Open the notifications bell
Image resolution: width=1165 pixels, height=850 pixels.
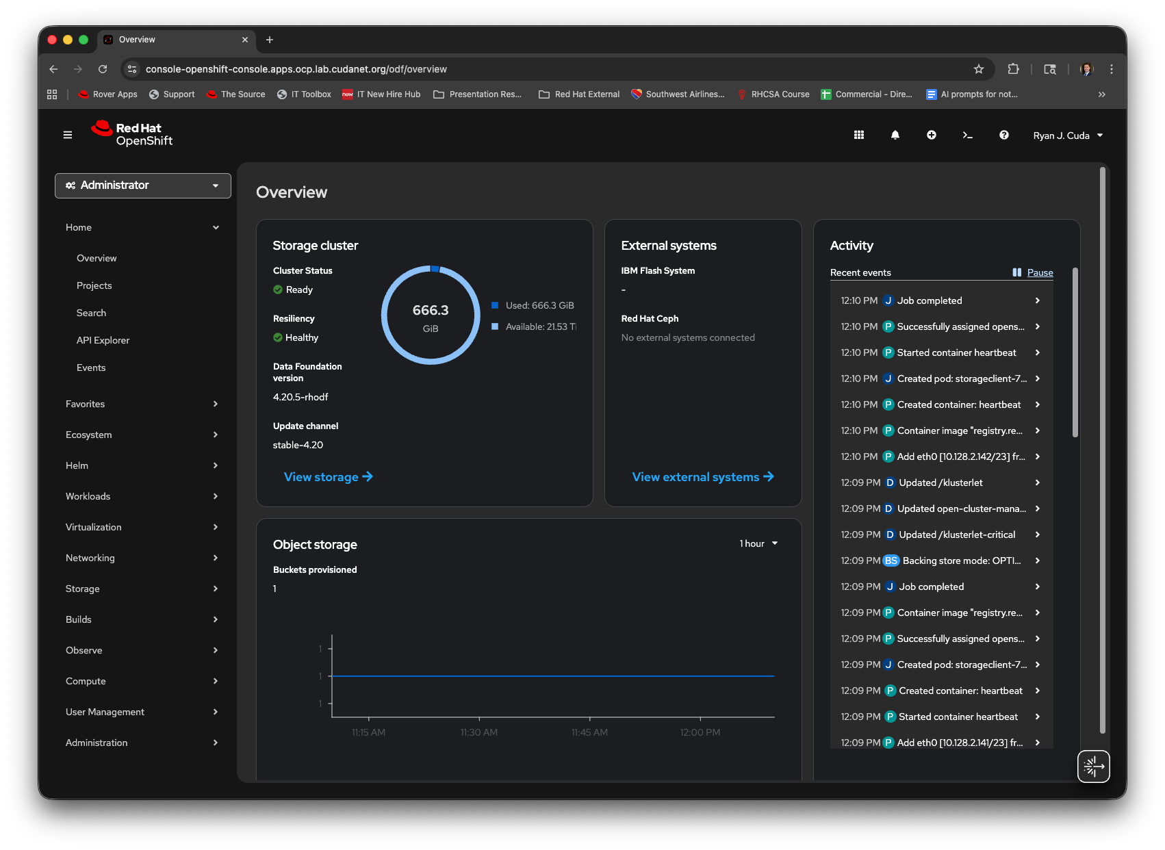895,136
